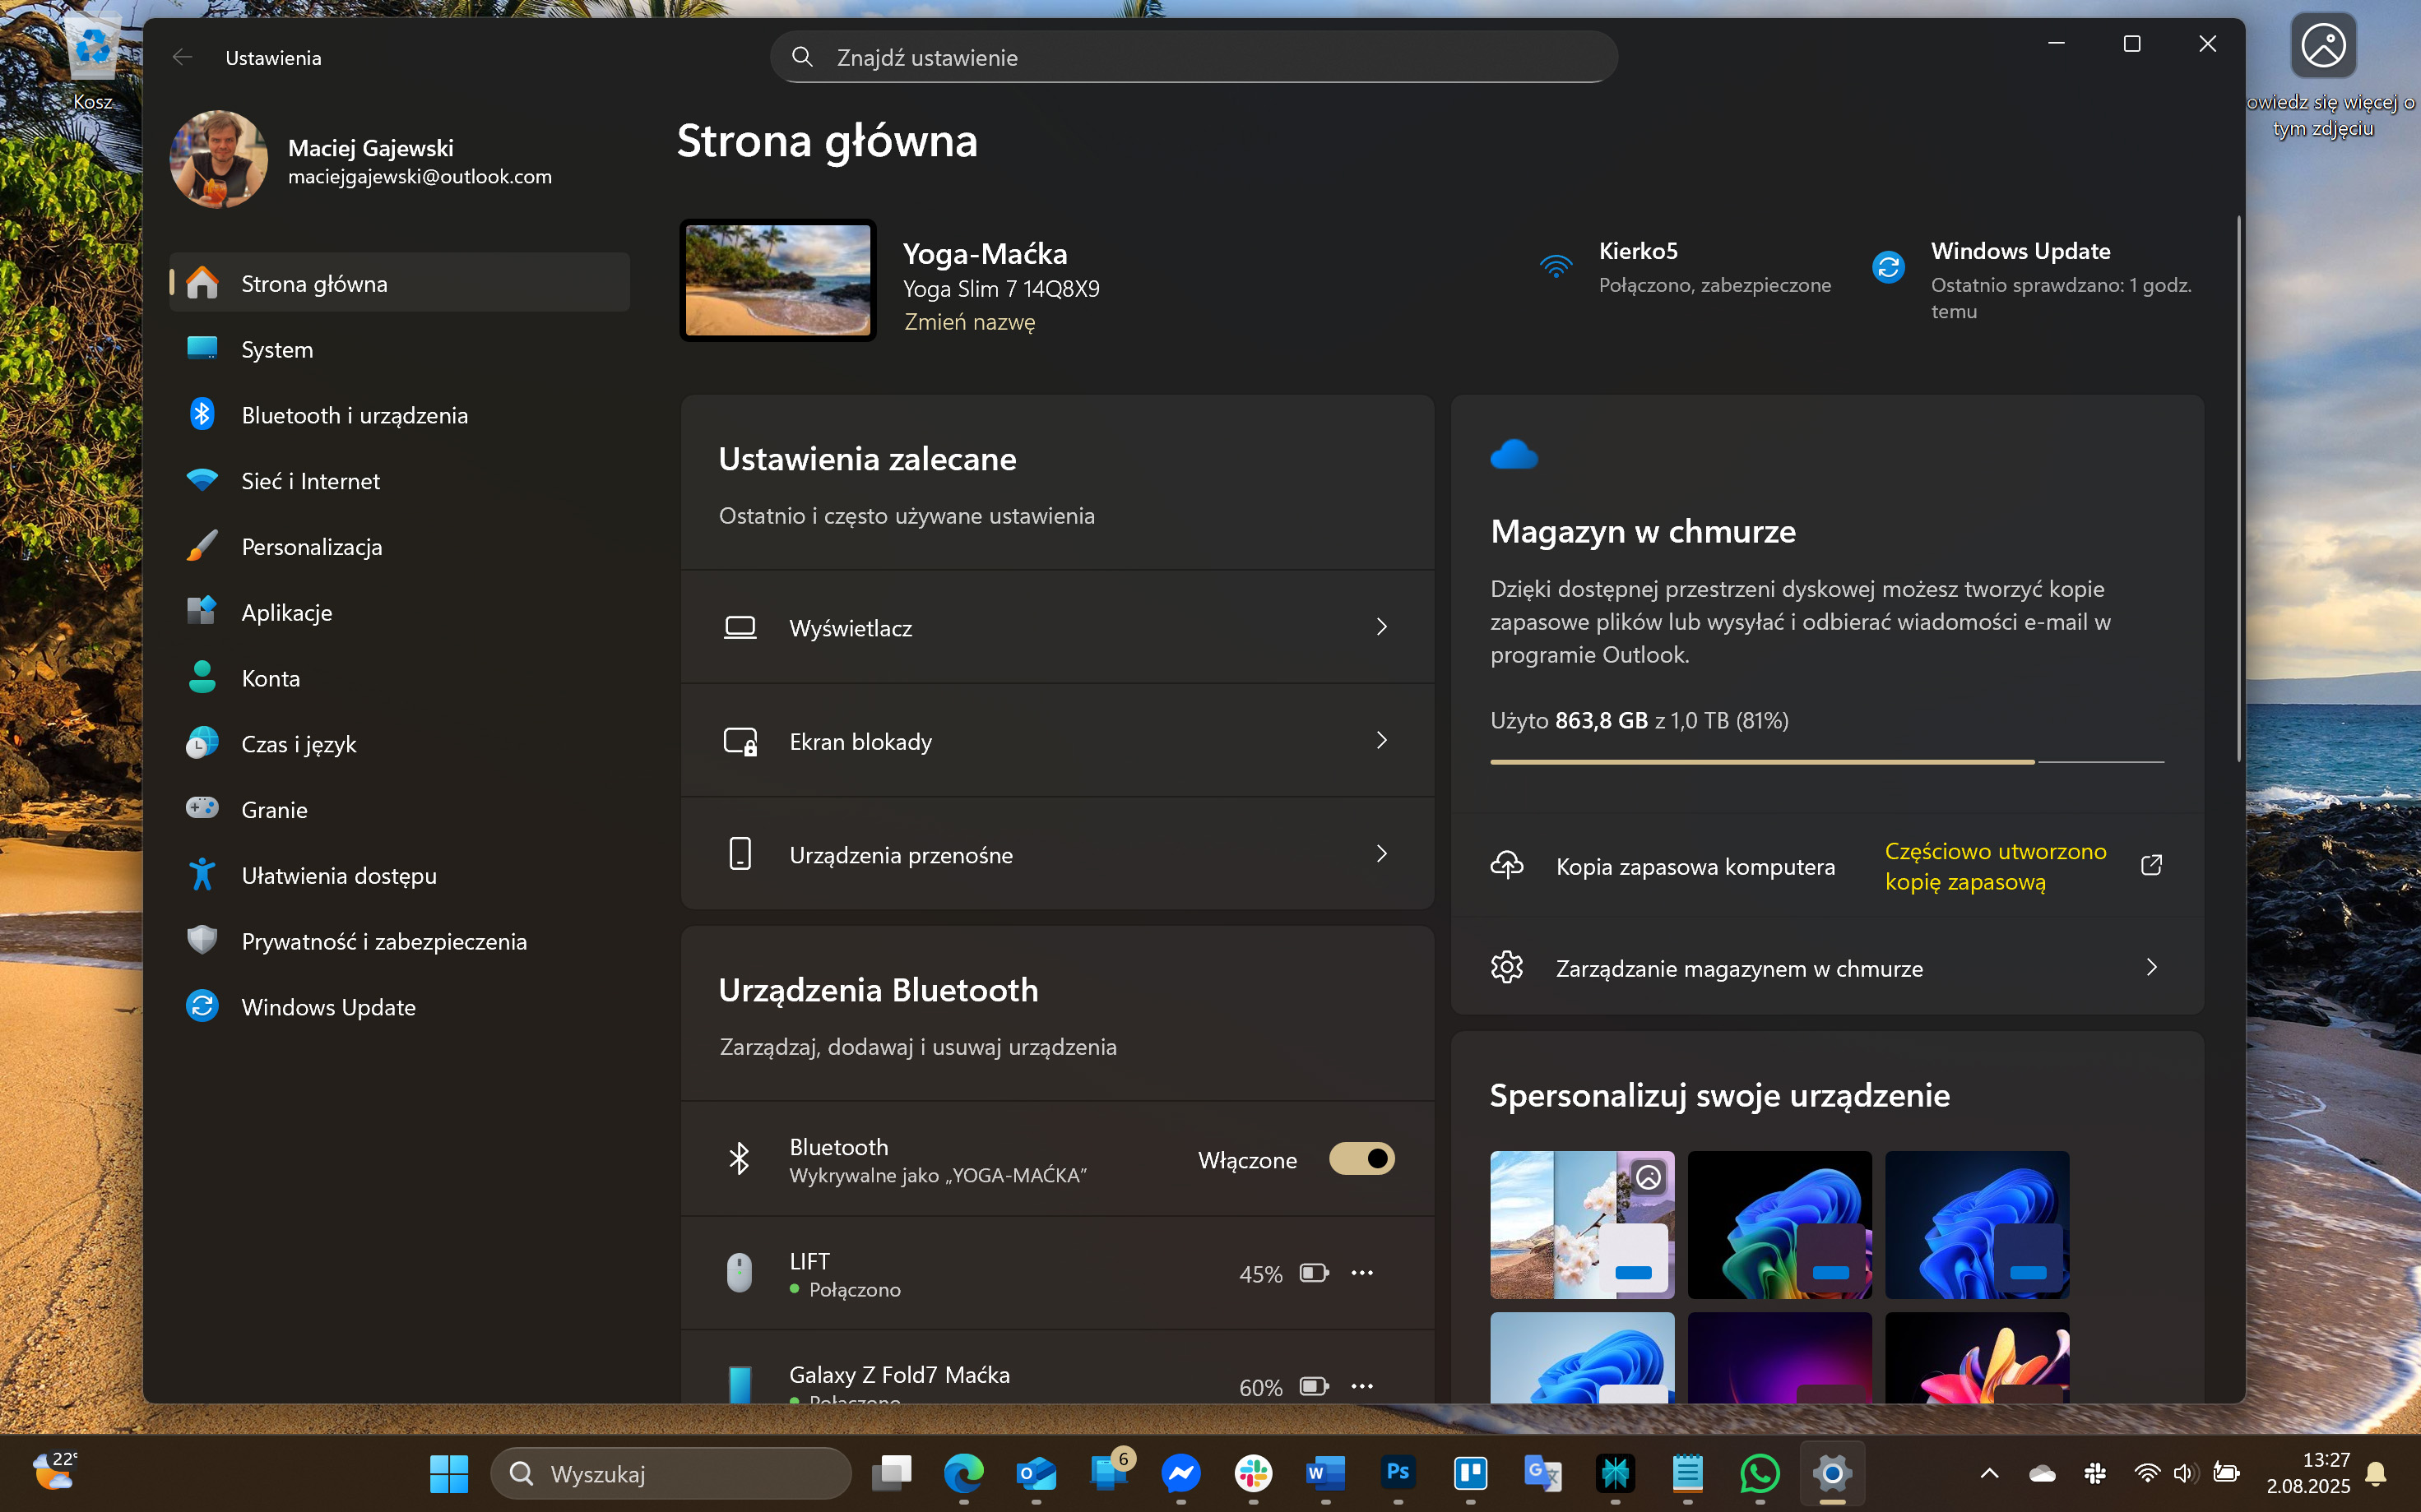Click the maciejgajewski@outlook.com account email
The width and height of the screenshot is (2421, 1512).
(x=420, y=177)
